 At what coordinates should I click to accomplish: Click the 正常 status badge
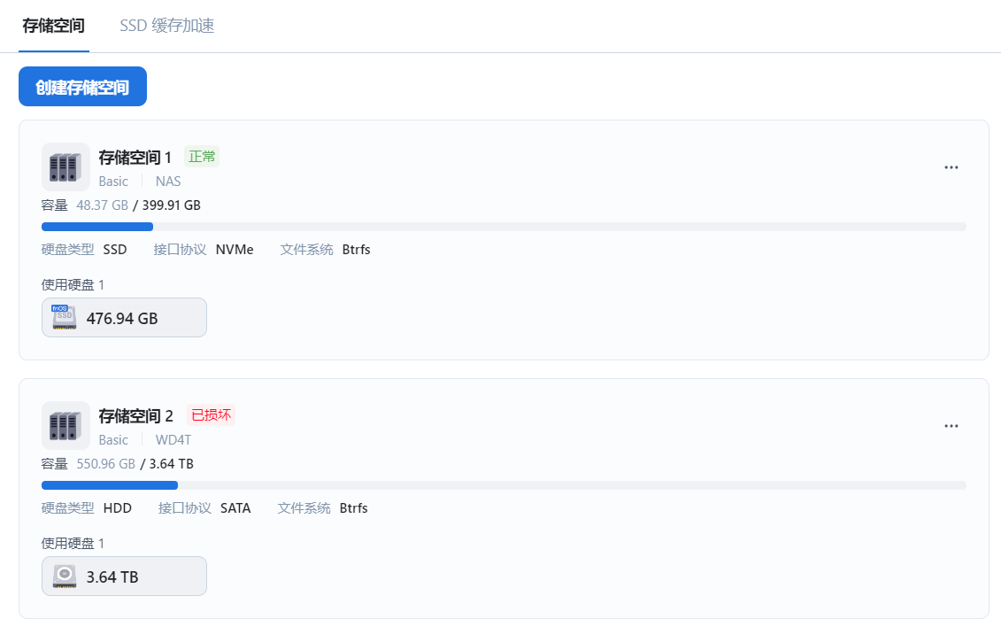pos(202,157)
